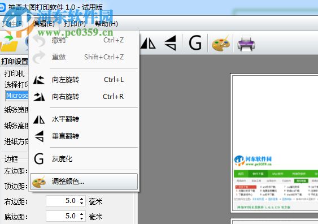Viewport: 318px width, 224px height.
Task: Click the palette icon in menu
Action: [x=39, y=182]
